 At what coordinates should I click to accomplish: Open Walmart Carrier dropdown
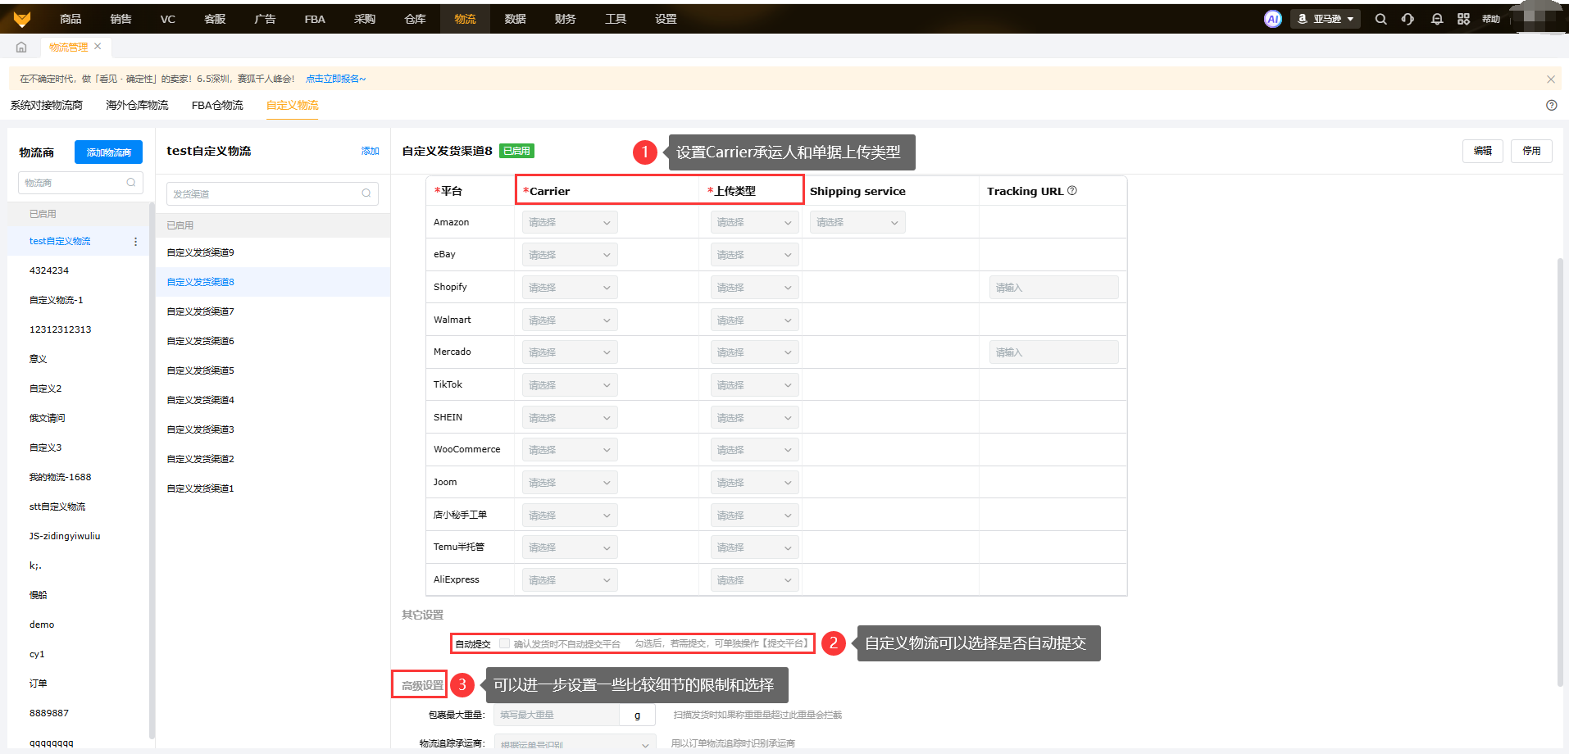pyautogui.click(x=570, y=320)
